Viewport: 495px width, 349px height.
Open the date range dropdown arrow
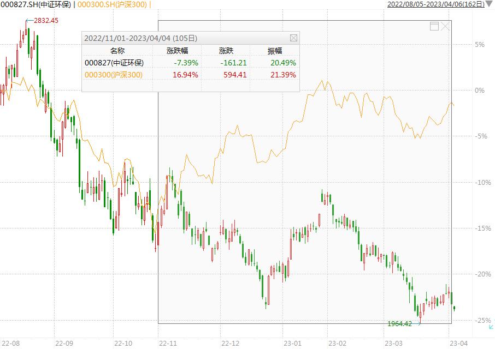tap(488, 4)
